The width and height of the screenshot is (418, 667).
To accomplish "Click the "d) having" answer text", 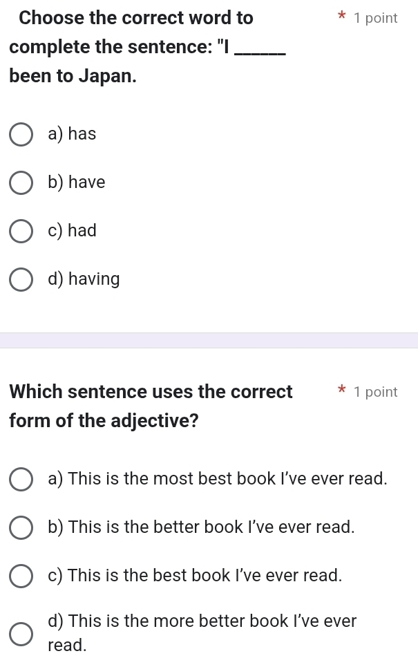I will 84,279.
